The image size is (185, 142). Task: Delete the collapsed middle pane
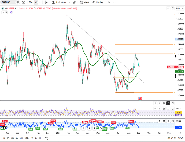[x=164, y=103]
